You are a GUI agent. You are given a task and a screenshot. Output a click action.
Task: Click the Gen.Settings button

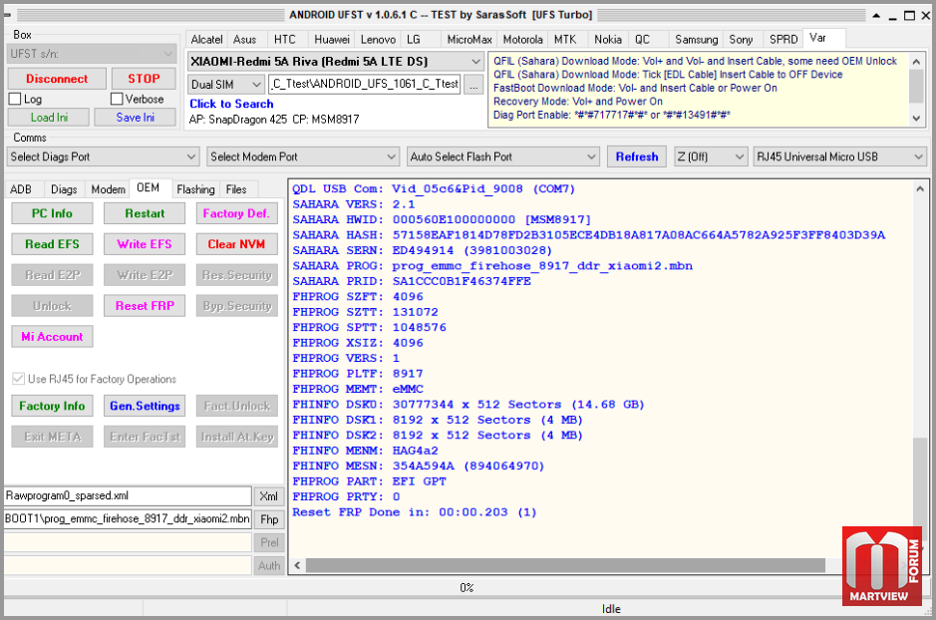point(145,406)
